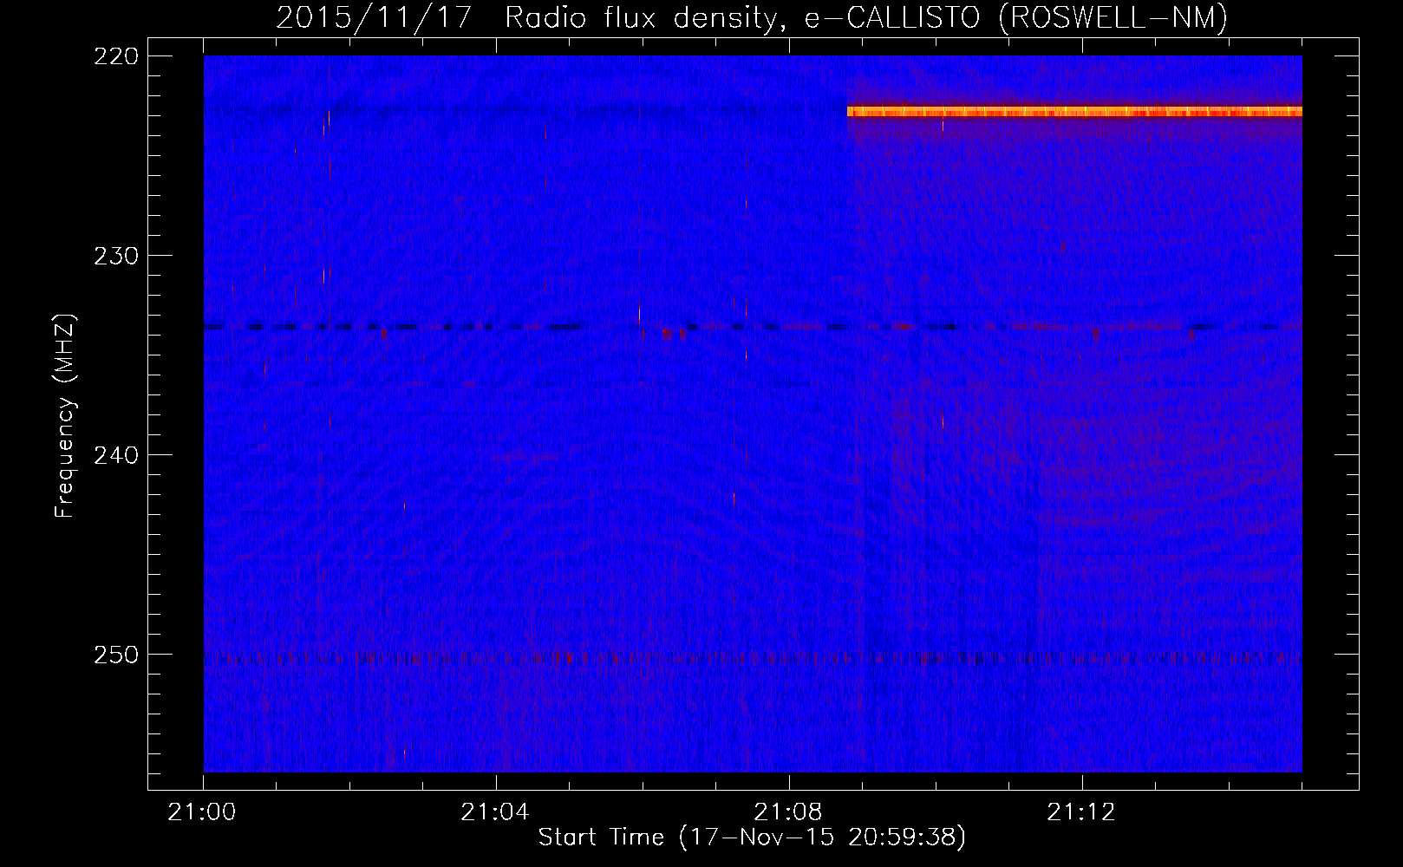The width and height of the screenshot is (1403, 867).
Task: Select the "Frequency (MHZ)" axis label
Action: (65, 416)
